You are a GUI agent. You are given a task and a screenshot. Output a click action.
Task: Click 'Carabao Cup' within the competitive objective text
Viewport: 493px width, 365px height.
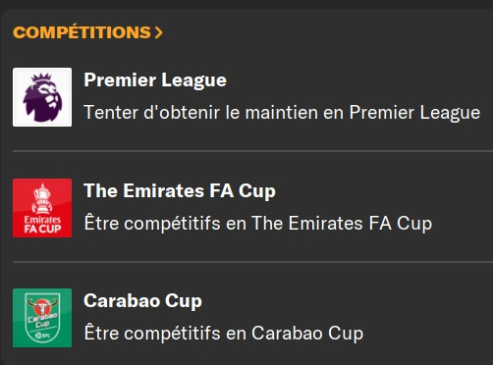coord(307,334)
